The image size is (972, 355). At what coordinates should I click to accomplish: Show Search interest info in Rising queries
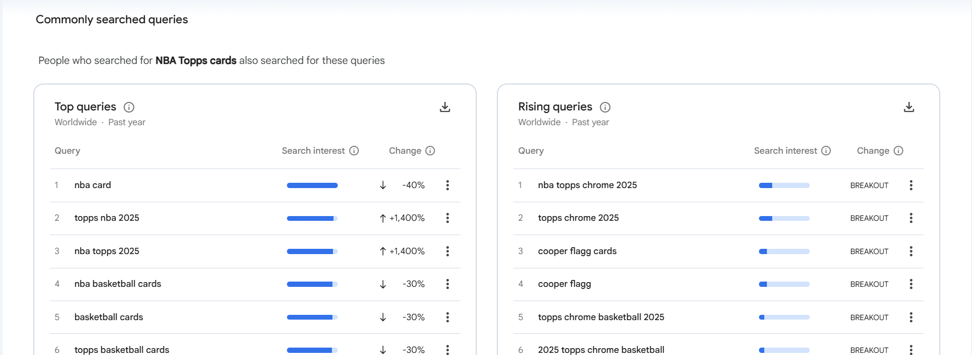(x=826, y=151)
